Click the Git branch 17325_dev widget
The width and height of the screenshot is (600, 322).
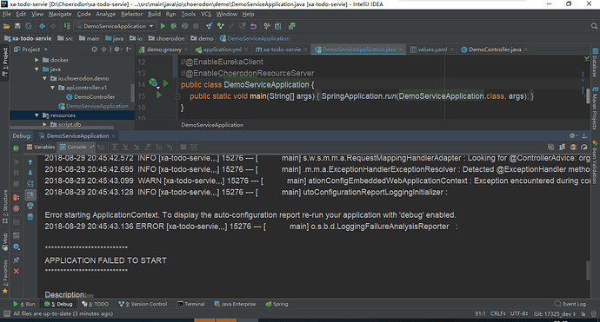(555, 313)
